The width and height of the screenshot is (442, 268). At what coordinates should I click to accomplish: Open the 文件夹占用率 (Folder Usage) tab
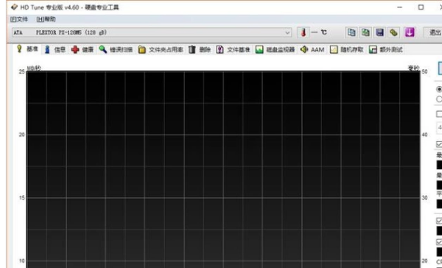pyautogui.click(x=161, y=49)
